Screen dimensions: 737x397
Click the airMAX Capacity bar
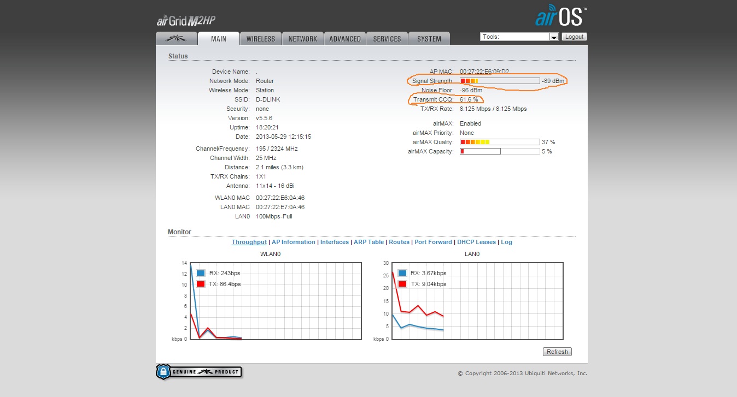500,151
